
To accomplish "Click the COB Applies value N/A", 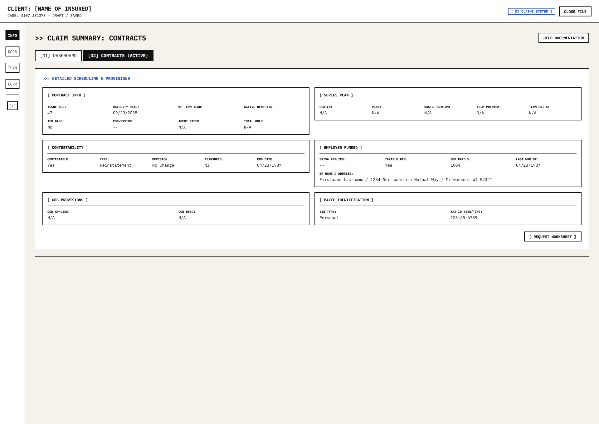I will point(51,218).
